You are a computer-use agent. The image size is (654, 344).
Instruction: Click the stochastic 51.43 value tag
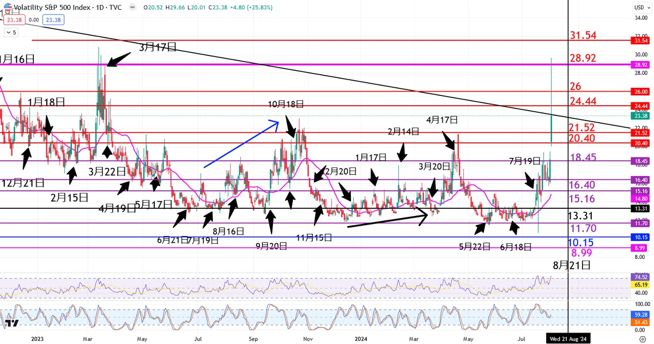click(x=641, y=323)
